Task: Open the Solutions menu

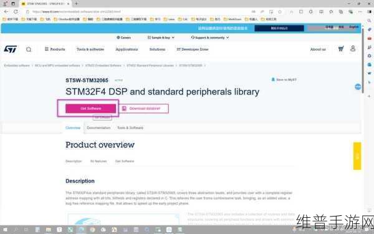Action: [x=157, y=49]
